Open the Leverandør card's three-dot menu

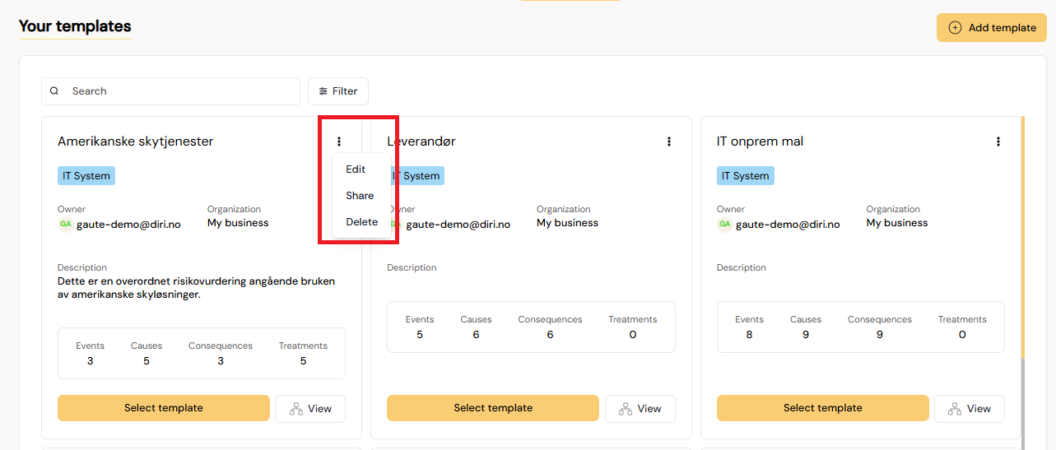pyautogui.click(x=669, y=141)
